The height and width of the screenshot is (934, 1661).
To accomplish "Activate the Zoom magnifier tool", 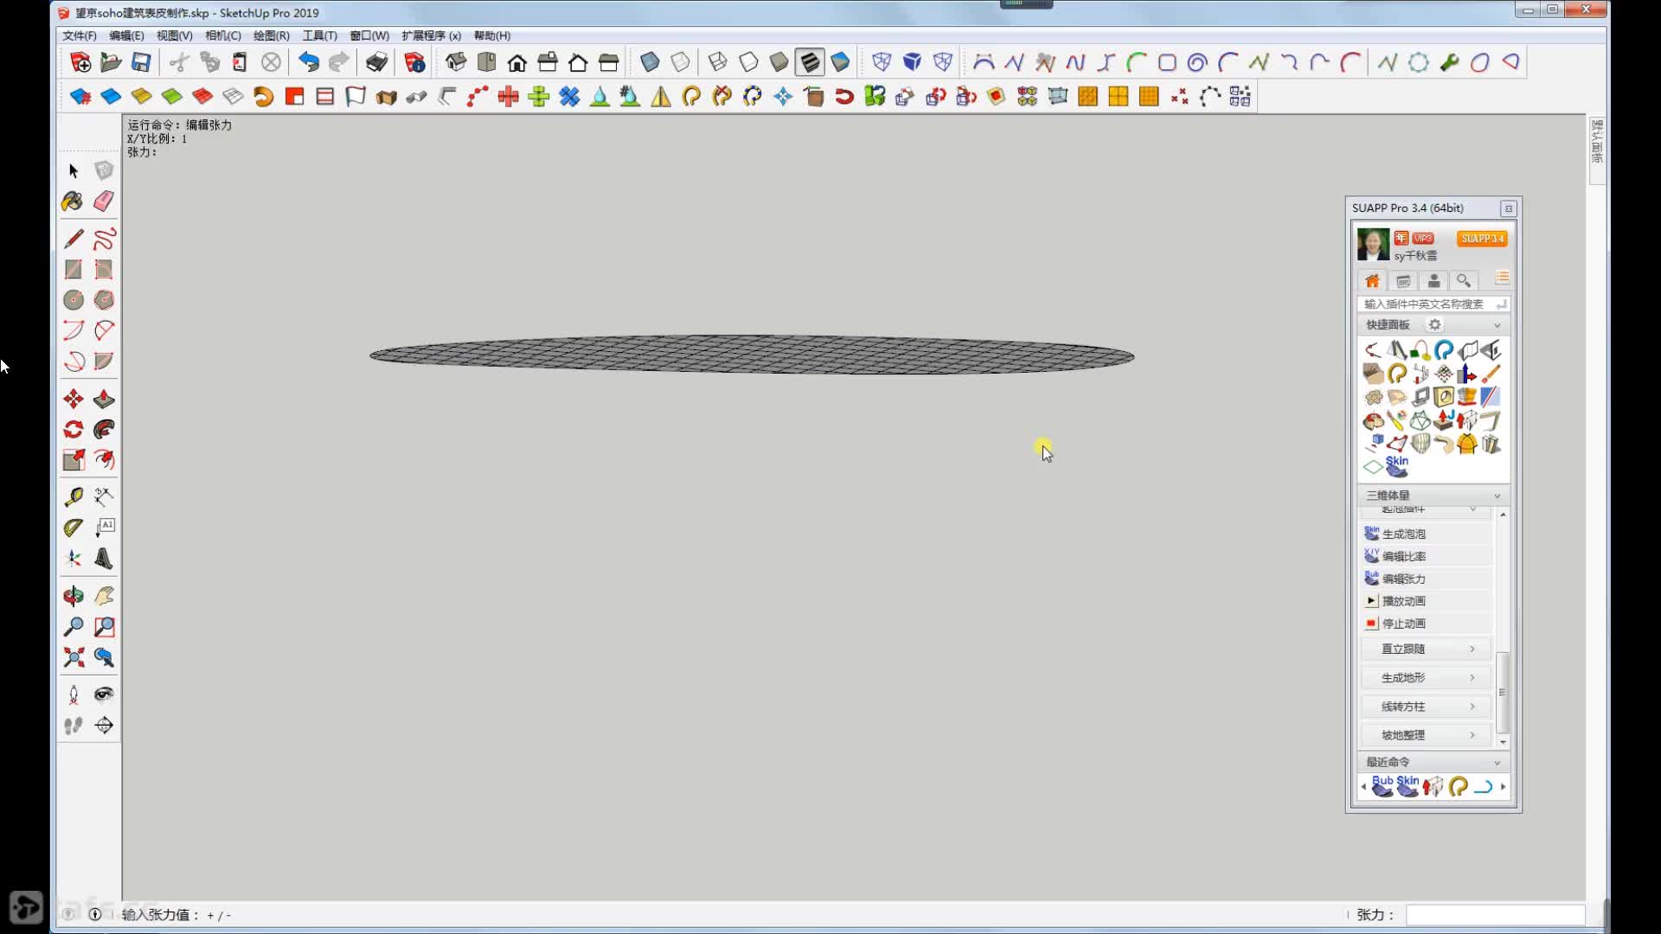I will pos(74,627).
